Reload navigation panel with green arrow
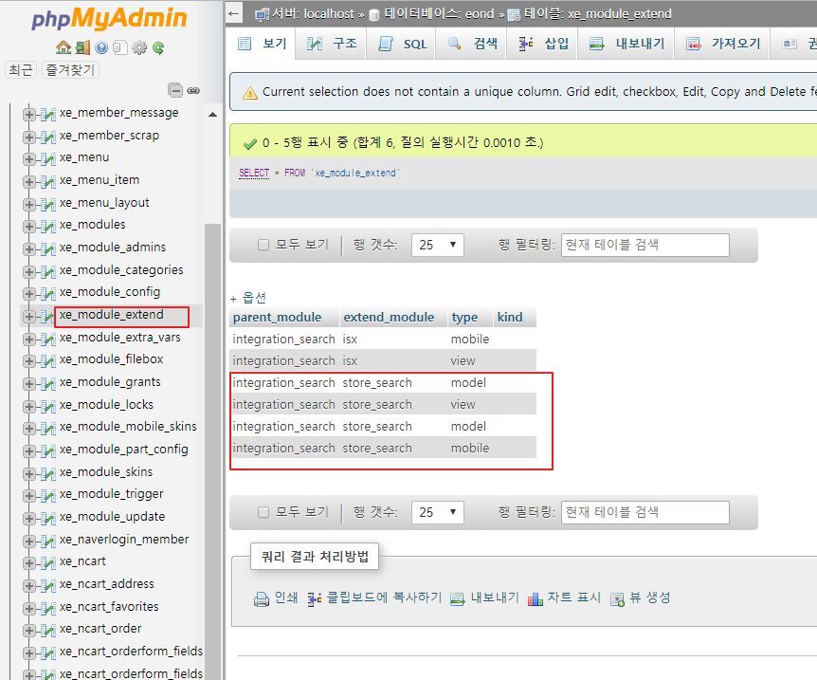This screenshot has width=817, height=680. tap(158, 48)
